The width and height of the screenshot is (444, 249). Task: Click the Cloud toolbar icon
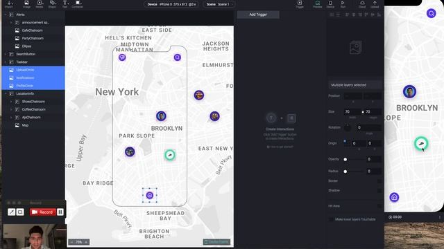pos(362,4)
